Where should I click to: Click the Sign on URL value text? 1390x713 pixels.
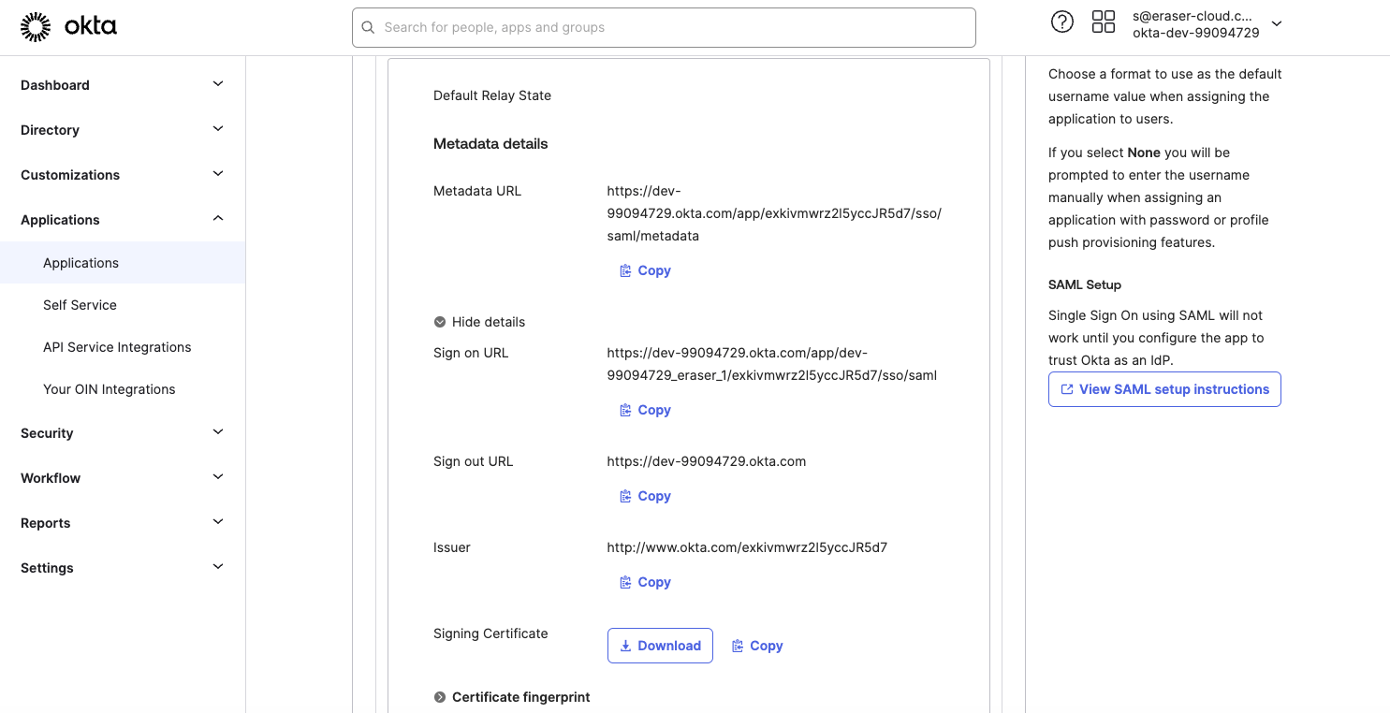coord(771,364)
